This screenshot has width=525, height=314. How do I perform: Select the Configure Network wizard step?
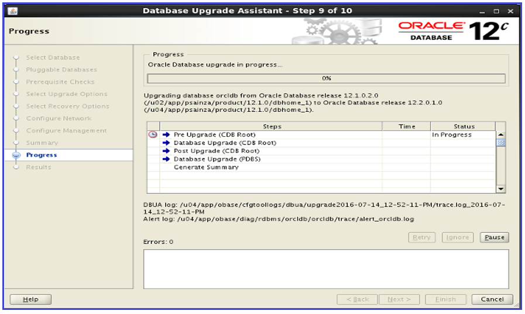[x=59, y=118]
